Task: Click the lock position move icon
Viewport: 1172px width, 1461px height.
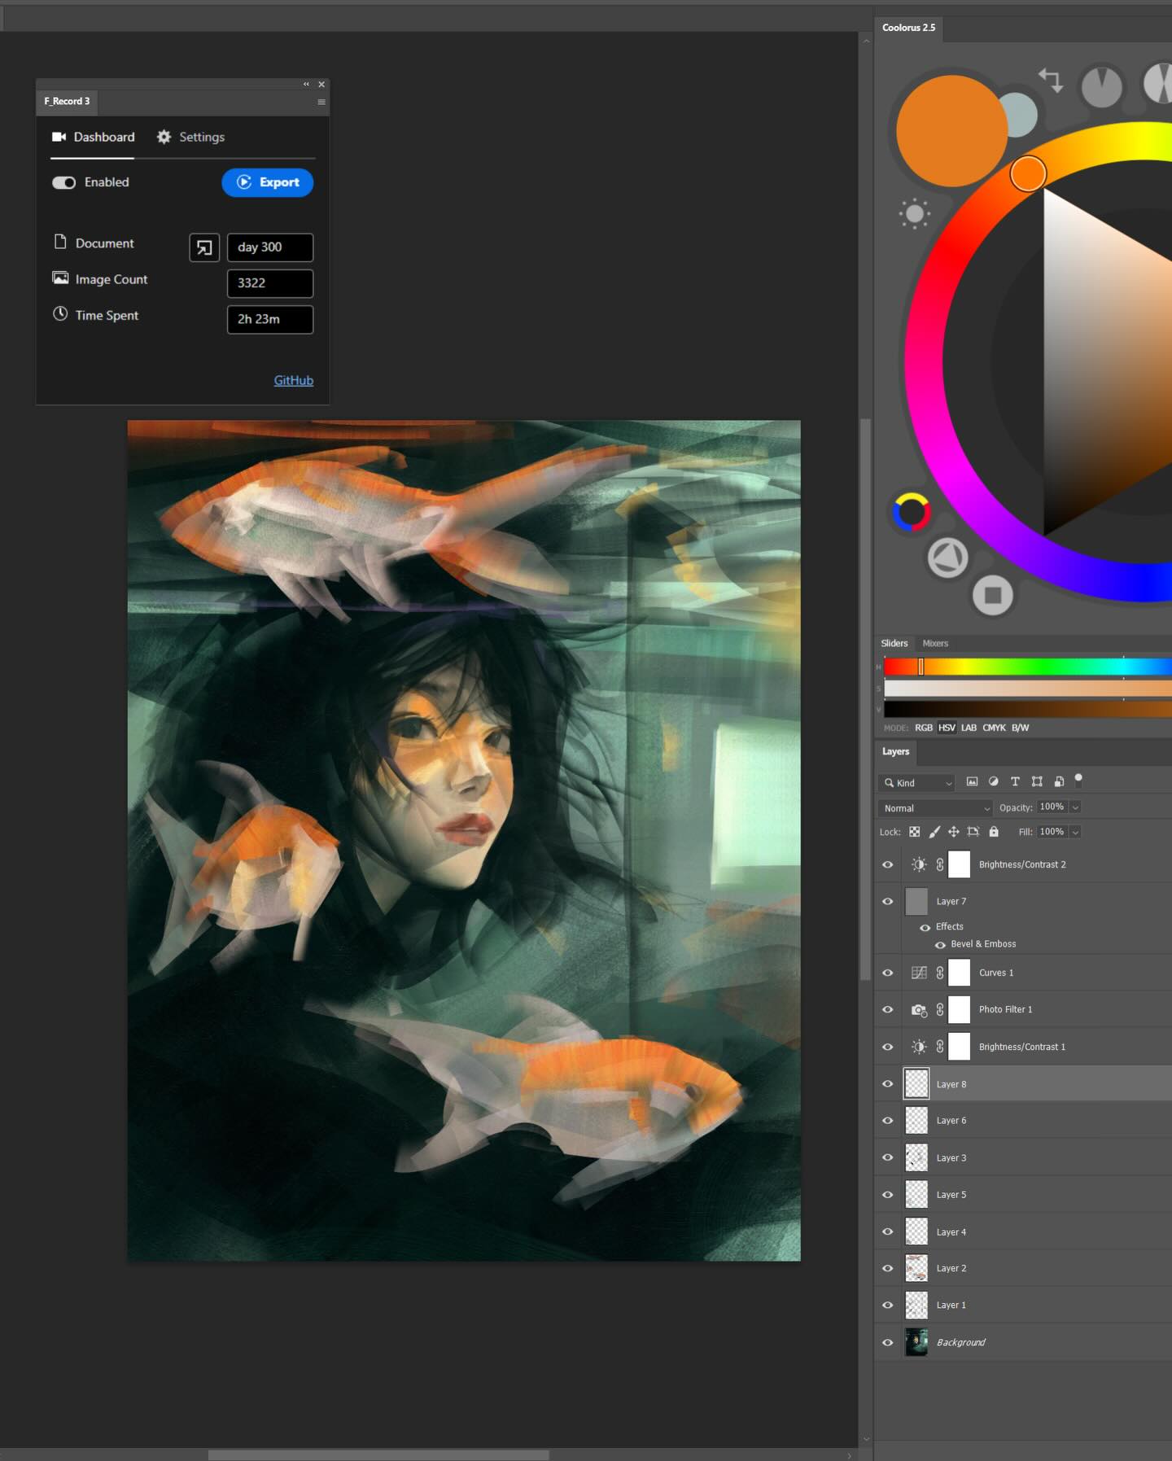Action: [x=953, y=832]
